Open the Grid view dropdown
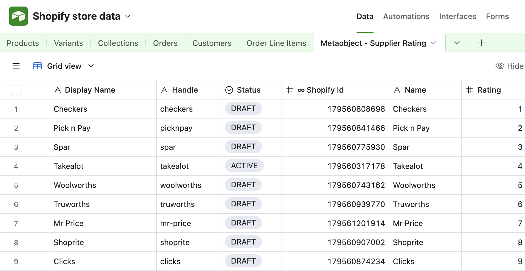Viewport: 525px width, 271px height. coord(91,66)
